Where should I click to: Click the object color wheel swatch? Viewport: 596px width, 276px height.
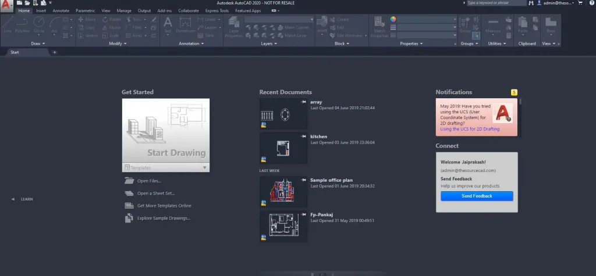point(393,19)
